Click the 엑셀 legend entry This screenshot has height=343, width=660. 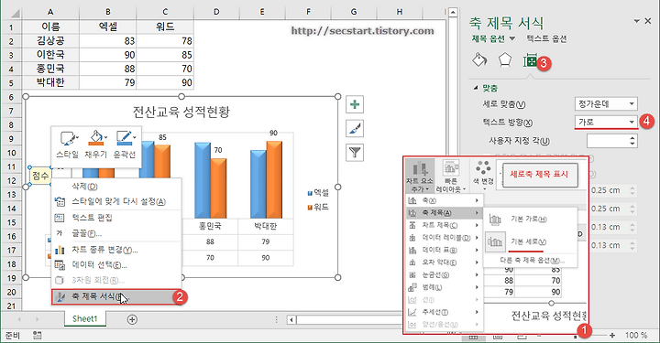(318, 193)
